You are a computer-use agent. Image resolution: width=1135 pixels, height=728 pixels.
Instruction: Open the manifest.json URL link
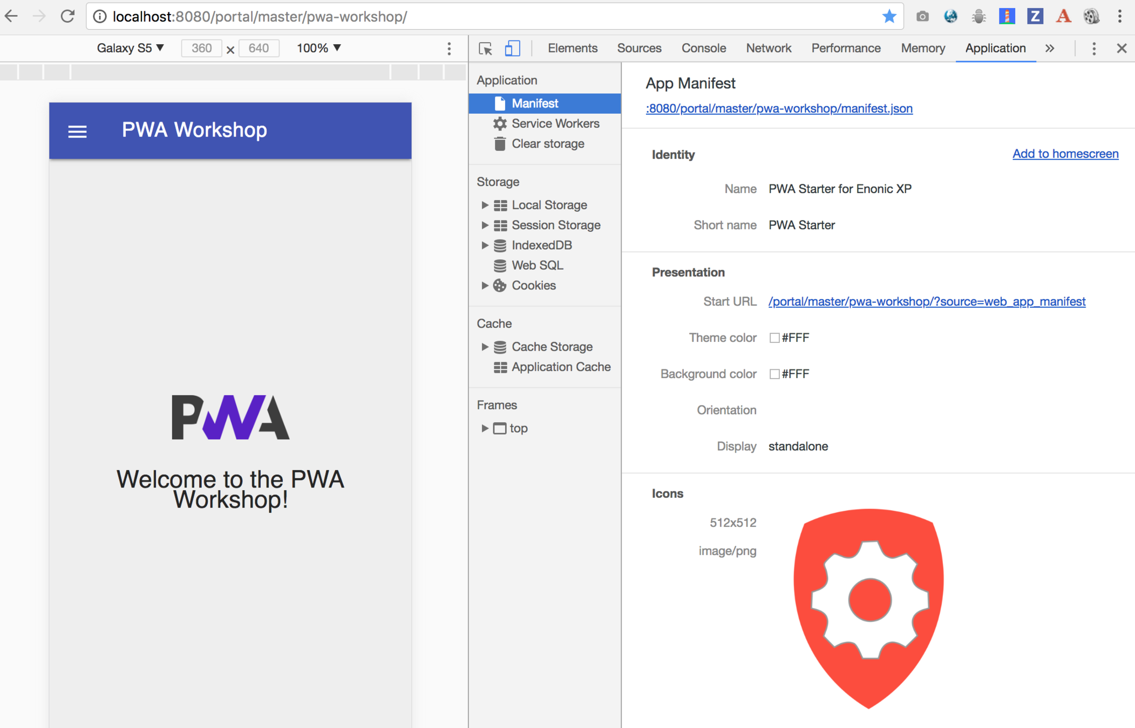(x=779, y=108)
